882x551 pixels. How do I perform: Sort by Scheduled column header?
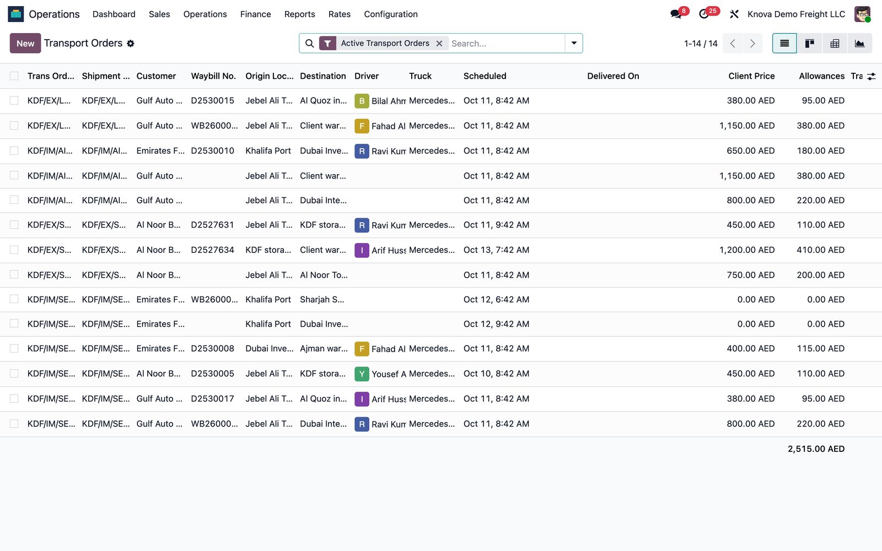click(x=485, y=76)
